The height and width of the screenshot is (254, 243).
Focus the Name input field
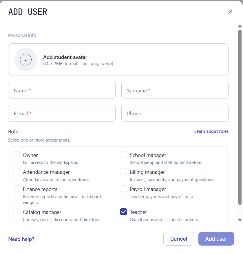point(62,90)
